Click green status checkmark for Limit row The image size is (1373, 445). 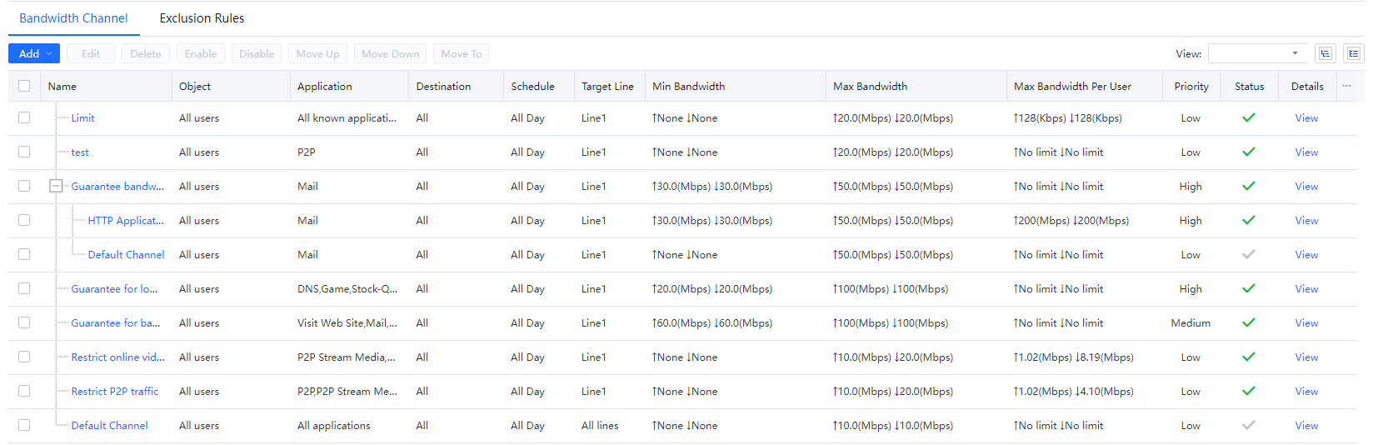click(1248, 118)
